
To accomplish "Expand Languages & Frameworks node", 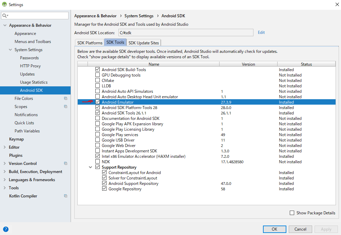I will pos(4,180).
